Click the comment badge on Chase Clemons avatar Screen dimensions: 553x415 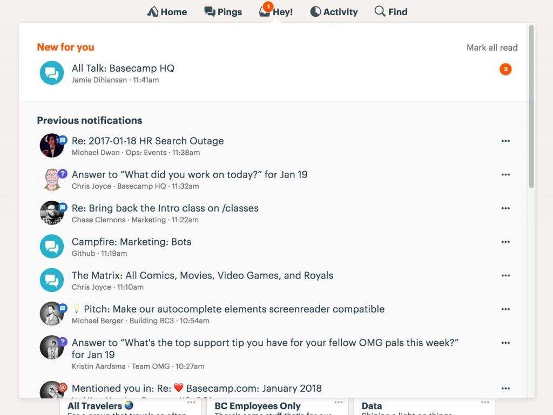(63, 207)
